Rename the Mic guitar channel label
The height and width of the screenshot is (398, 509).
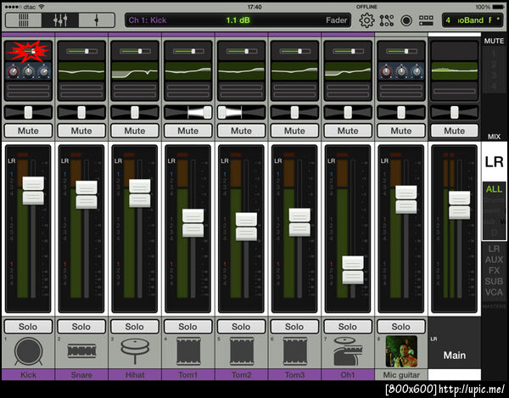coord(401,375)
